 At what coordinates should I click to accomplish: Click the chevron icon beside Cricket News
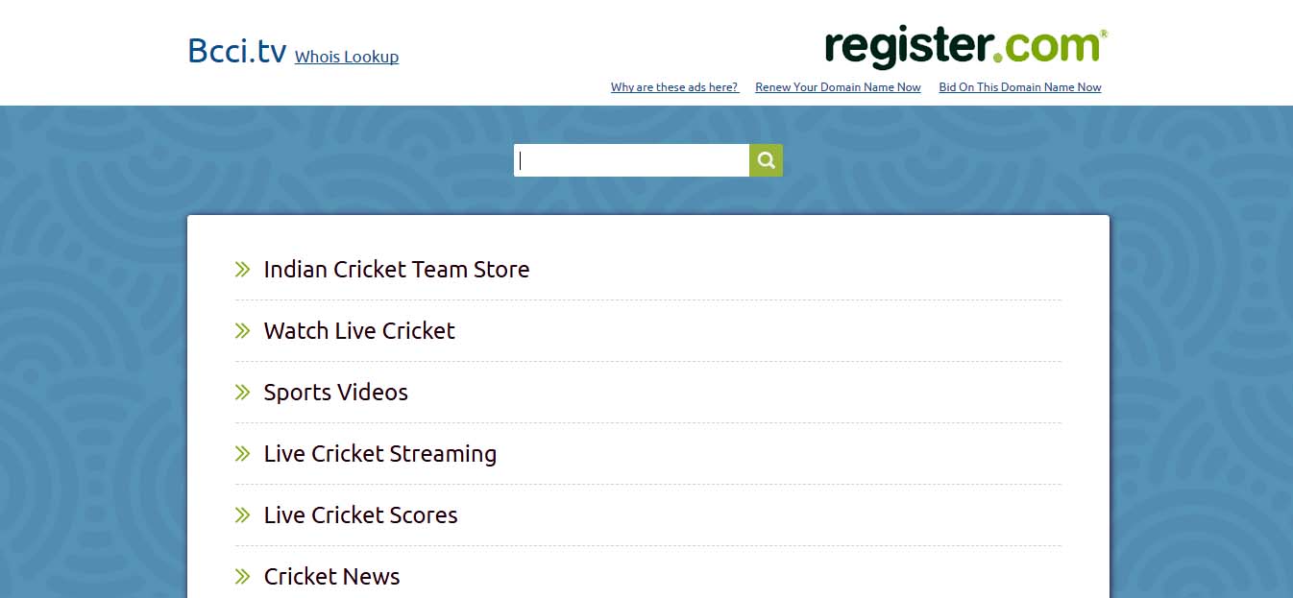coord(242,577)
